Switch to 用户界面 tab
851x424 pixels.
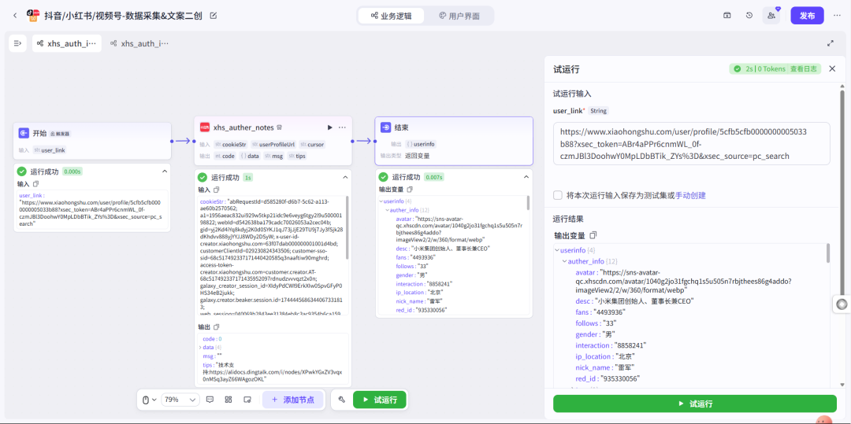point(459,16)
